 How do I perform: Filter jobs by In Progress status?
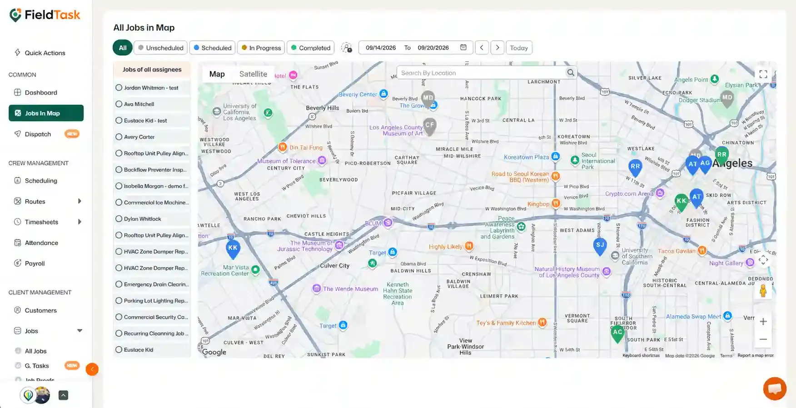[261, 48]
